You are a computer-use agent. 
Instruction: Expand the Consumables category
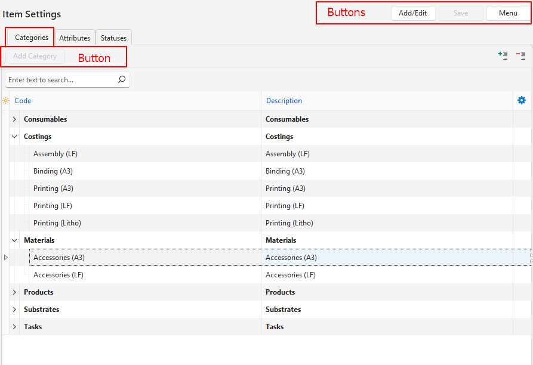[14, 119]
